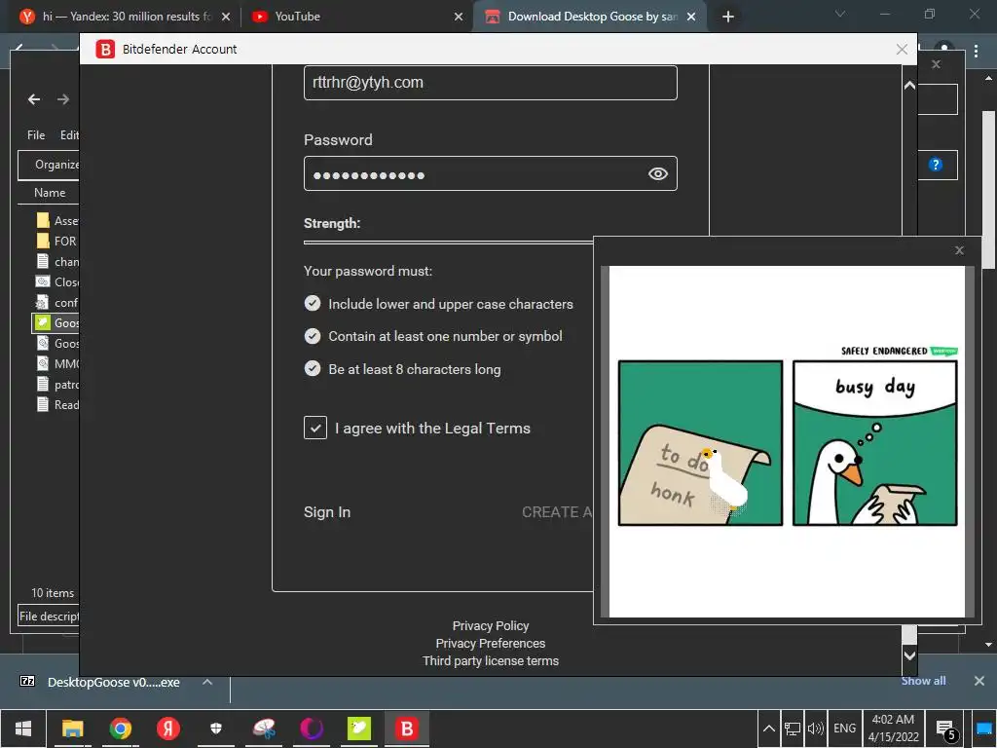Click the Password input field
This screenshot has height=748, width=997.
[491, 173]
